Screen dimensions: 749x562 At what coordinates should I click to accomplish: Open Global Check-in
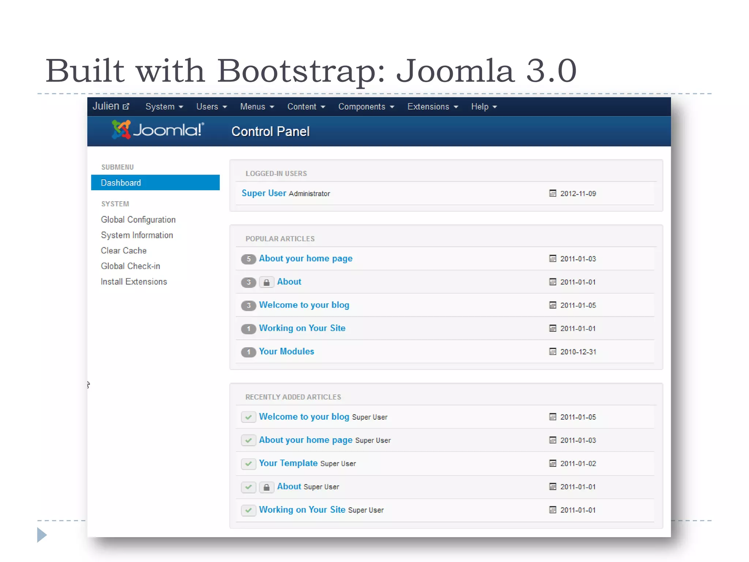(131, 266)
